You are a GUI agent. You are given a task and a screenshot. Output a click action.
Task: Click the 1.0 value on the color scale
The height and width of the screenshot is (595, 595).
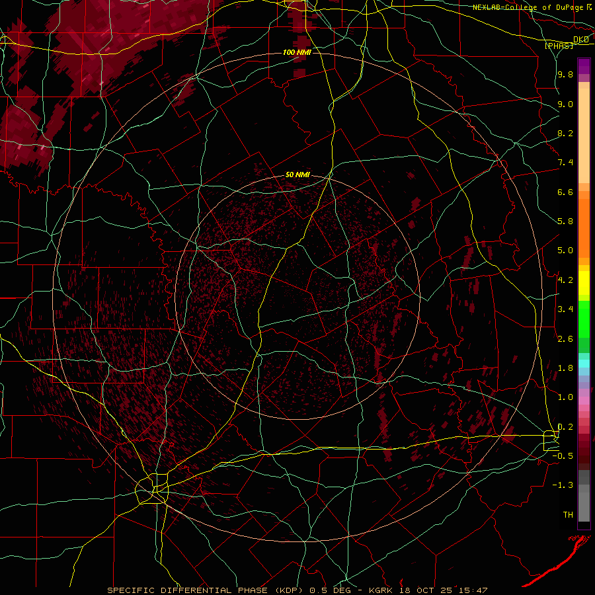[565, 397]
